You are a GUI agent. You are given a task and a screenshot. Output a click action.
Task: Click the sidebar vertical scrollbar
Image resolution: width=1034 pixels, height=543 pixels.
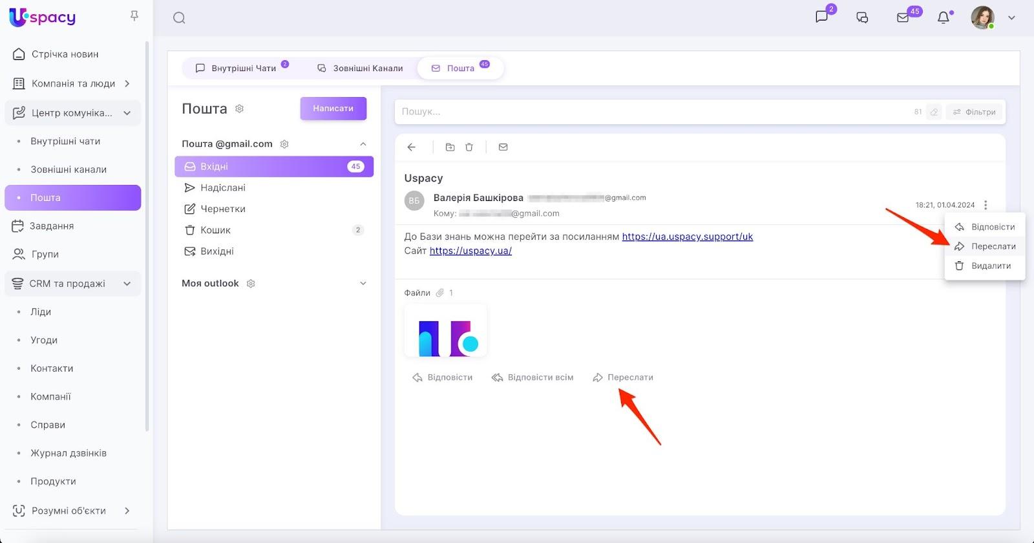(147, 236)
